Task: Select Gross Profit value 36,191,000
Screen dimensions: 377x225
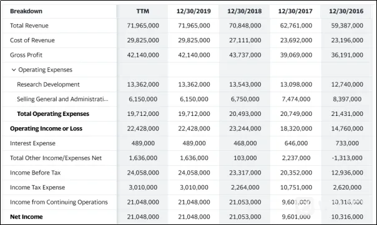Action: pyautogui.click(x=347, y=55)
